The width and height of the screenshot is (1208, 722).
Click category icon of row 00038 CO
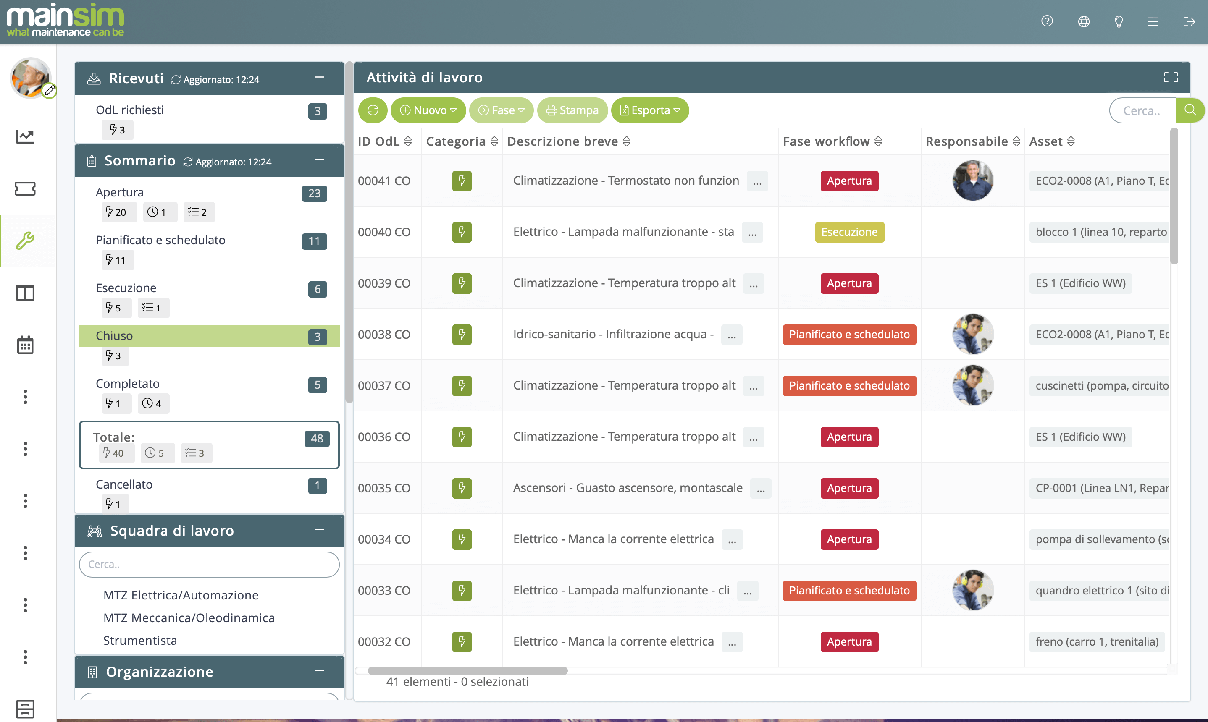(461, 335)
